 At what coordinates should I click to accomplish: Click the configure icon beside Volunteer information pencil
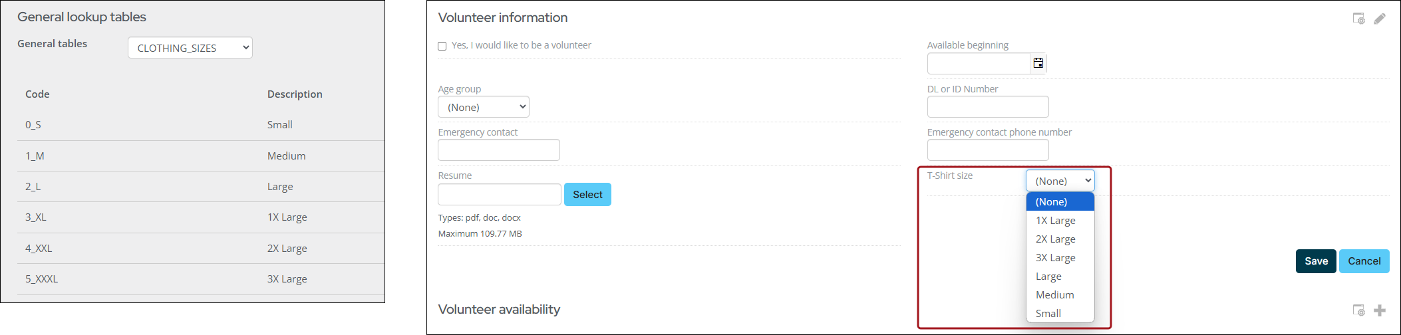click(x=1358, y=19)
